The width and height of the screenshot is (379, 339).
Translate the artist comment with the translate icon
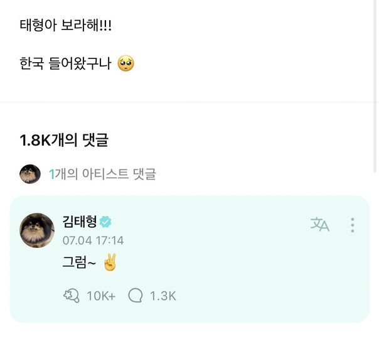click(x=319, y=225)
